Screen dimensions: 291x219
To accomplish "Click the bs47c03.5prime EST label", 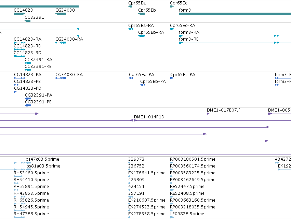I will pos(42,159).
